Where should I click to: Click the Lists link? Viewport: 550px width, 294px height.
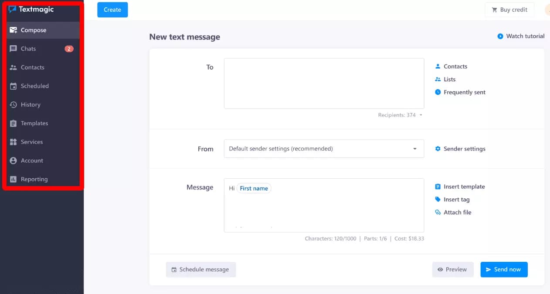[449, 79]
